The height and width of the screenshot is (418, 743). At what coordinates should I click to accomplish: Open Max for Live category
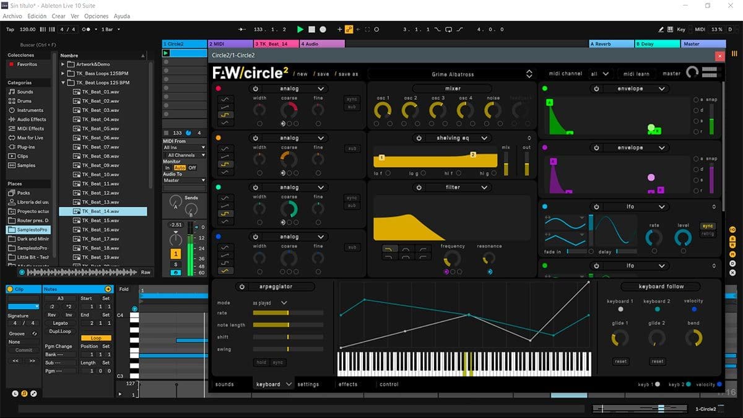[x=25, y=137]
